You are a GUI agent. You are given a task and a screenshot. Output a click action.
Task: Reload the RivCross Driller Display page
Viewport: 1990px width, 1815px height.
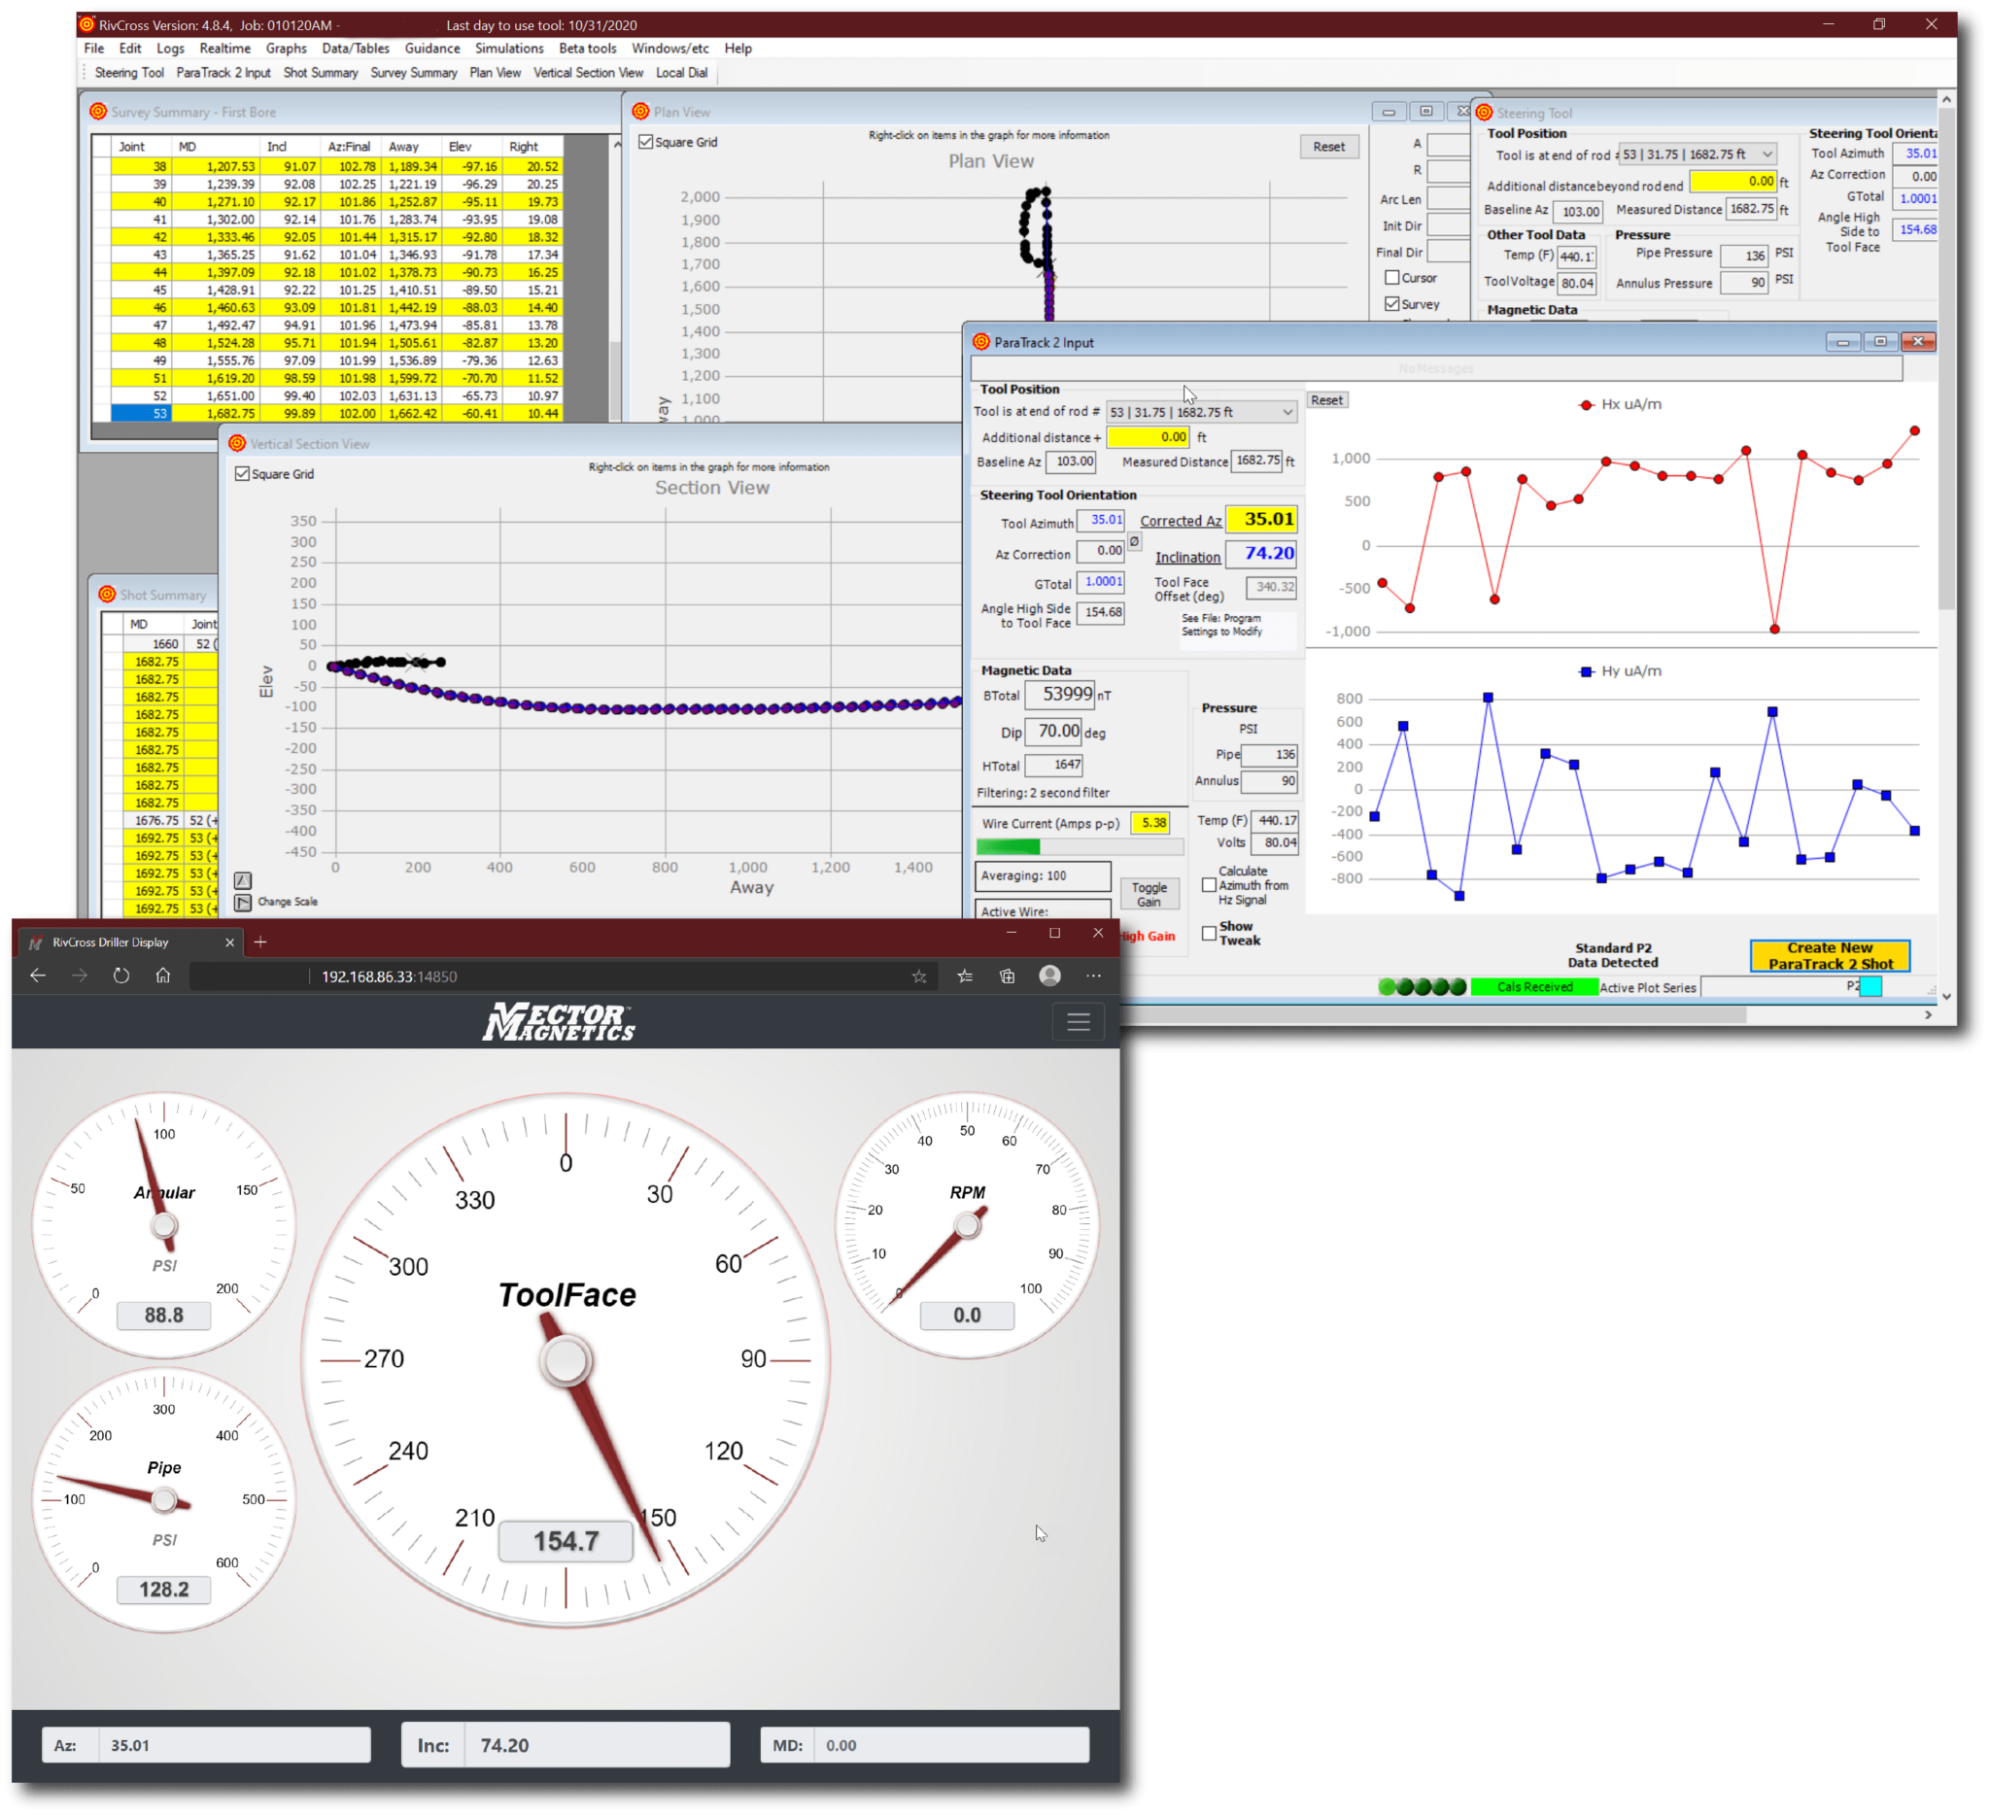(x=120, y=976)
